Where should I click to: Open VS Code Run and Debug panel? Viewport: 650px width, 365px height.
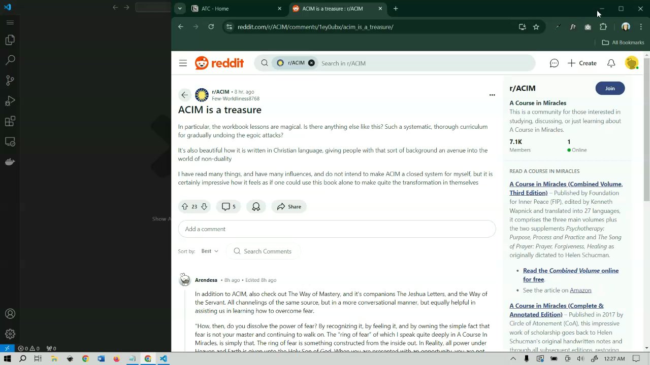point(10,101)
